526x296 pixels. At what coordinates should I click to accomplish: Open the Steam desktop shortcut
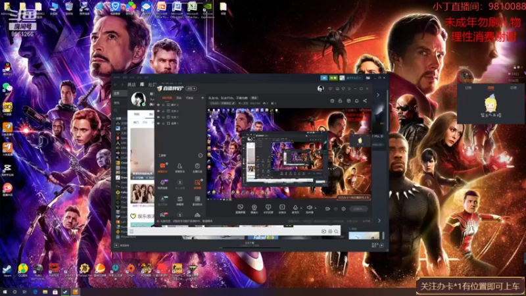tap(7, 270)
